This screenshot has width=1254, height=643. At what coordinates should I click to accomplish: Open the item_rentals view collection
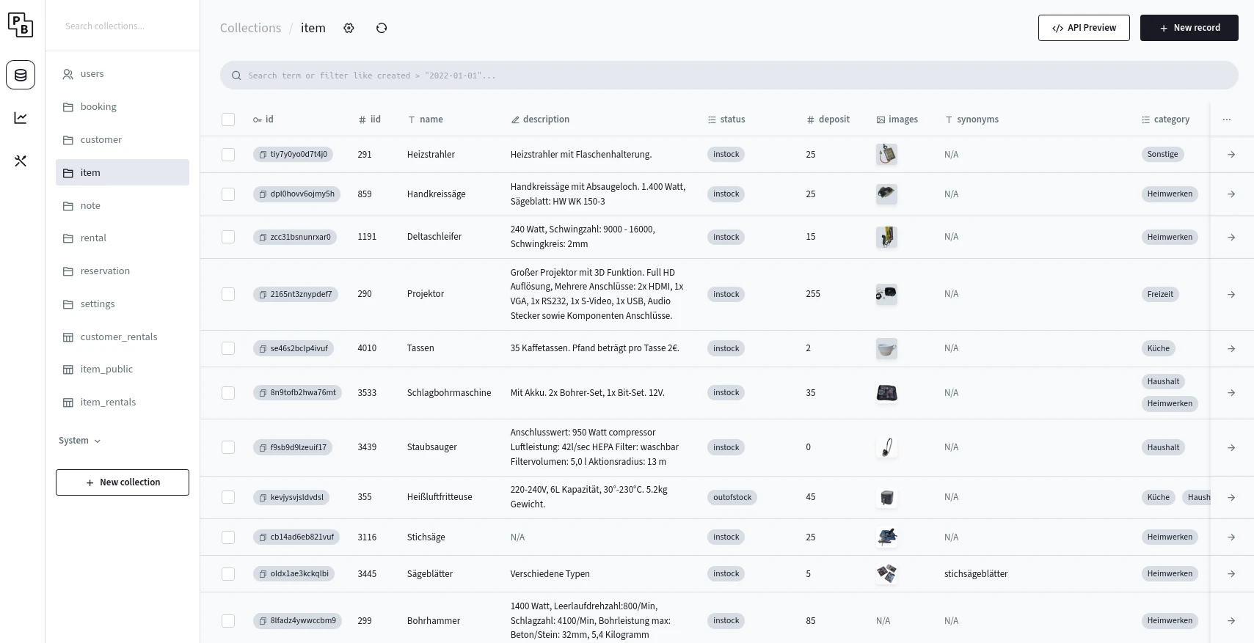coord(108,402)
